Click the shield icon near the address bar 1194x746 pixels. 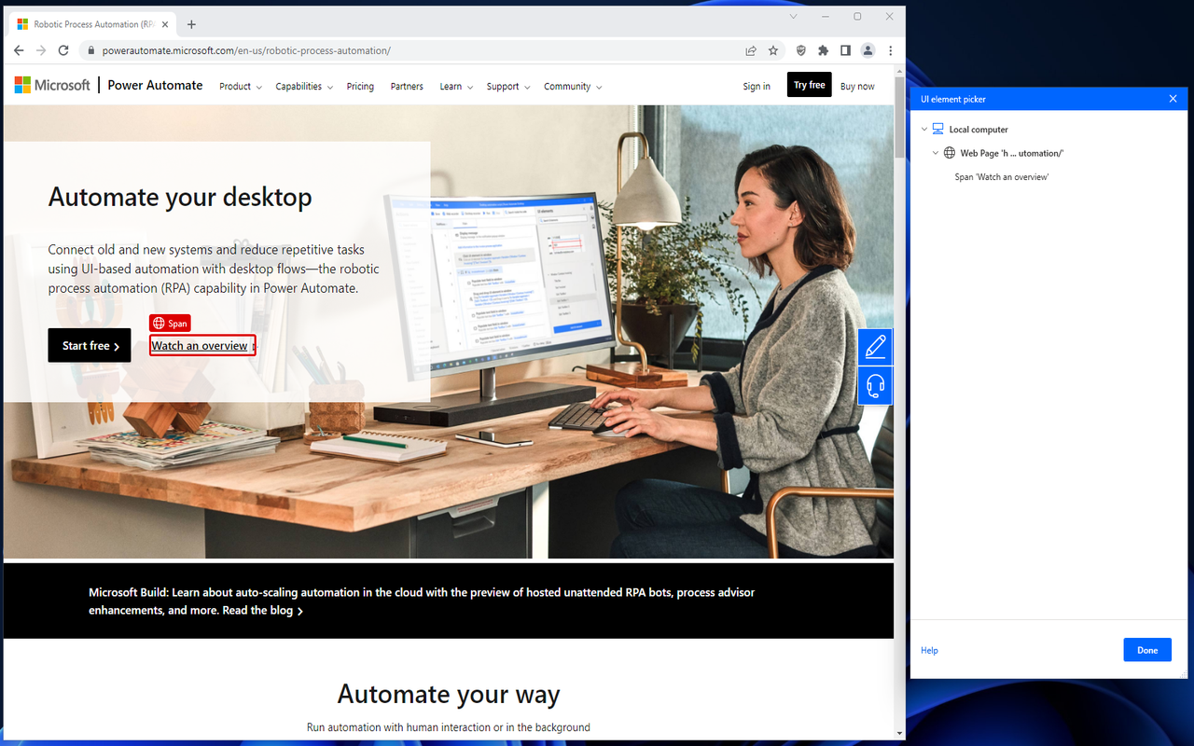coord(800,50)
